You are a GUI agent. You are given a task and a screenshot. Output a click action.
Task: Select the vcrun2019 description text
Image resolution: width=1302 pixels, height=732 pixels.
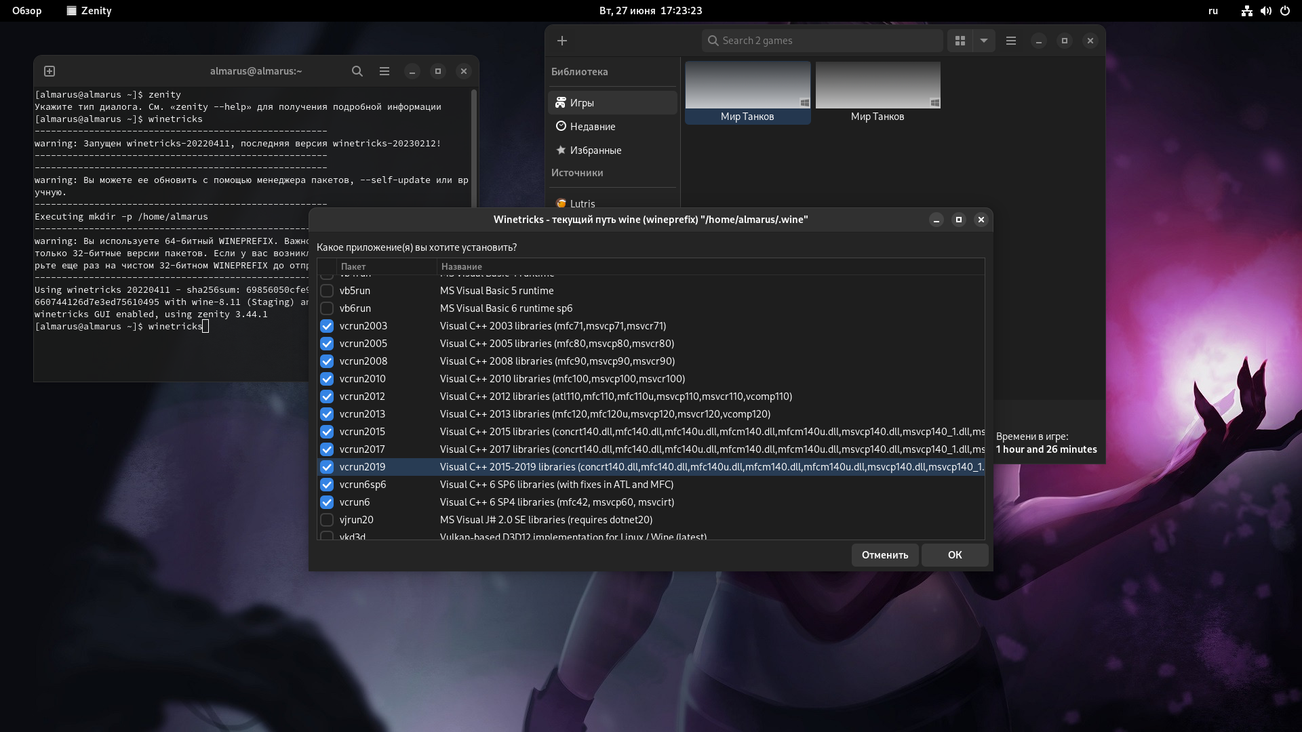[711, 467]
